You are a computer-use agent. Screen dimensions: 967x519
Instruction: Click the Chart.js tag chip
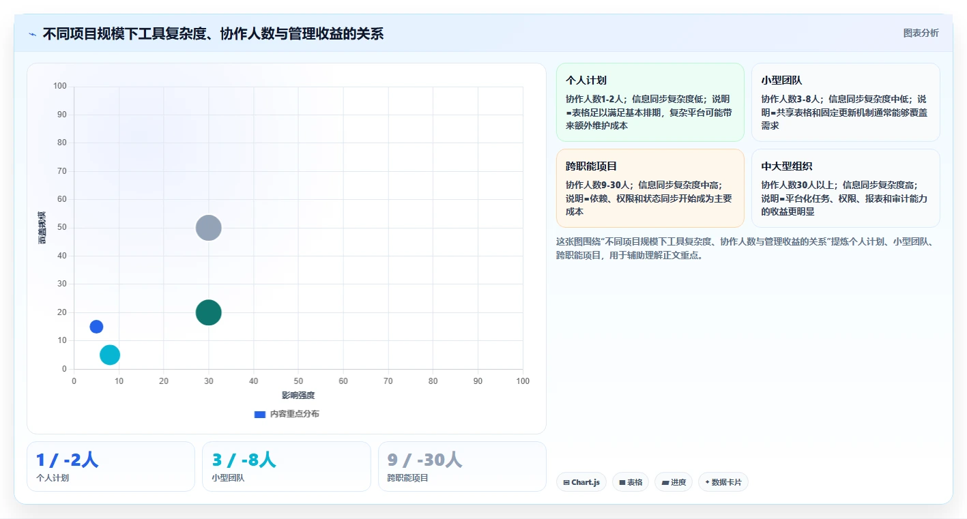[x=581, y=482]
